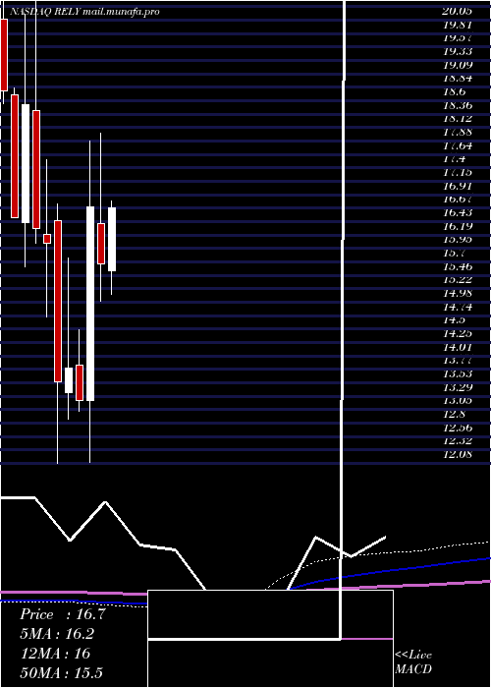Click the 18.6 price axis label
Screen dimensions: 491x688
click(x=454, y=92)
